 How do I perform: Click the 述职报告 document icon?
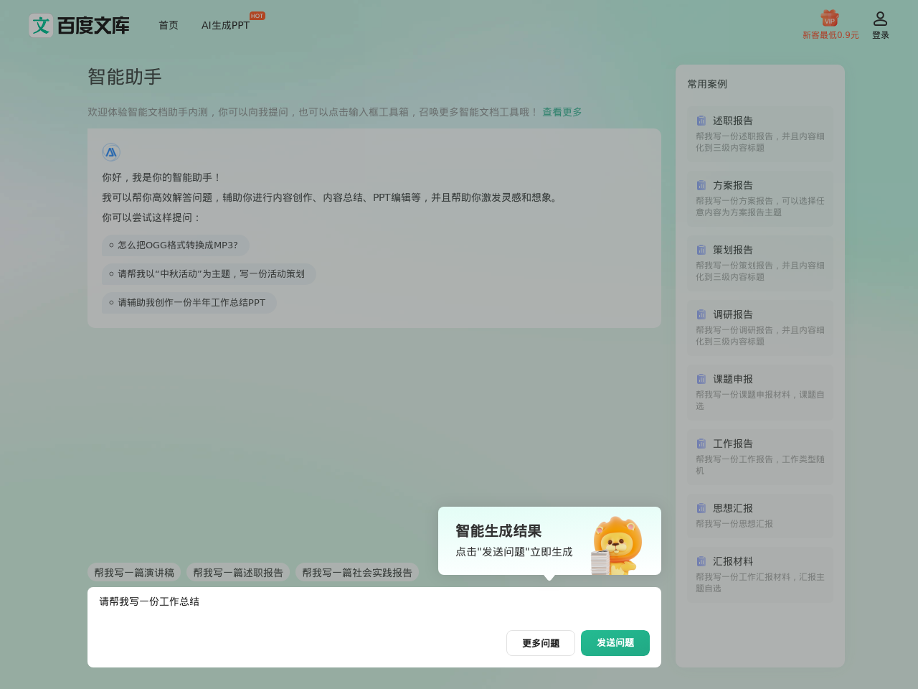click(x=701, y=121)
